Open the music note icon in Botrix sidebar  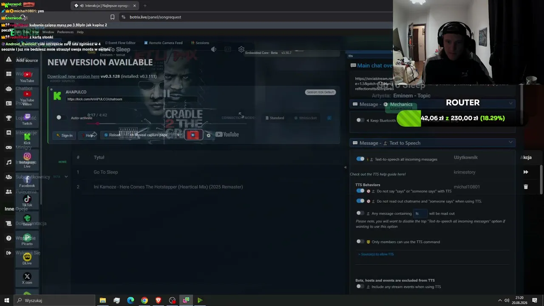(x=8, y=162)
